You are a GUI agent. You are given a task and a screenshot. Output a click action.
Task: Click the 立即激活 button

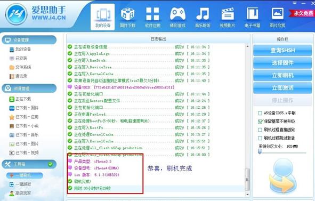pos(282,88)
